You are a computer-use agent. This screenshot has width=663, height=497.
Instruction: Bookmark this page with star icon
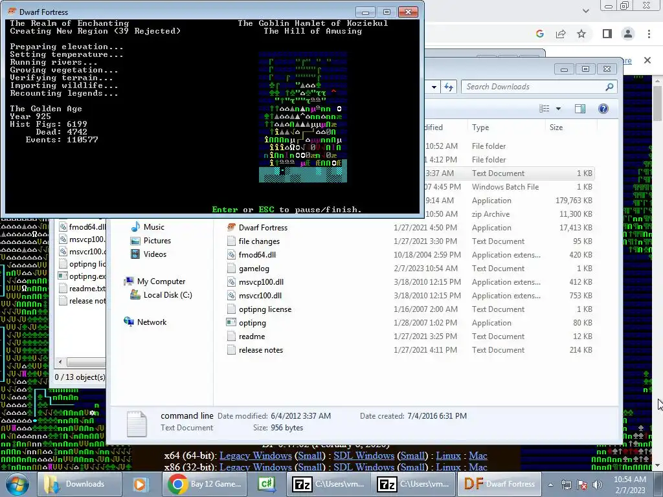(x=582, y=34)
